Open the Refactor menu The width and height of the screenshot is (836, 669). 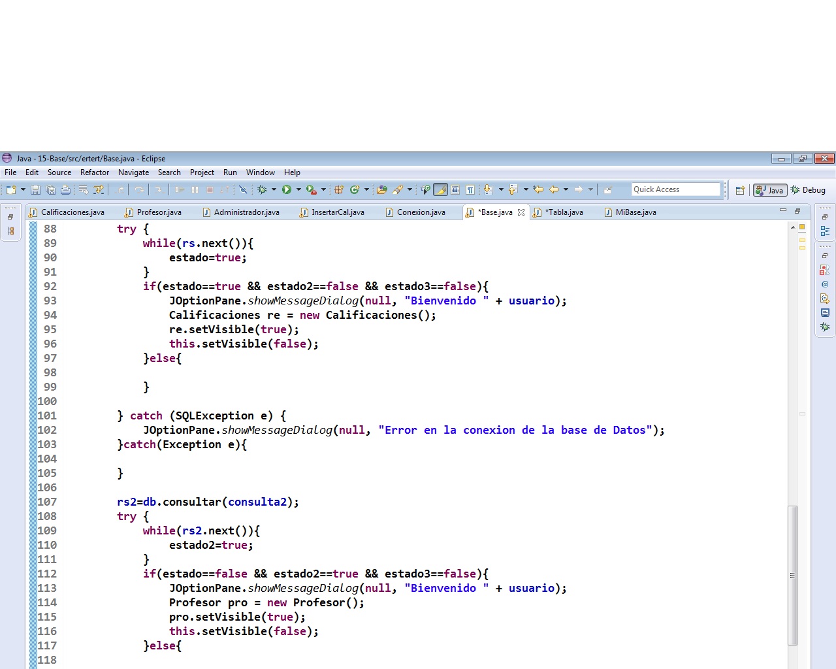point(95,172)
